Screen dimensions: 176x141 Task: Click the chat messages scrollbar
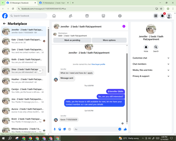coord(127,88)
